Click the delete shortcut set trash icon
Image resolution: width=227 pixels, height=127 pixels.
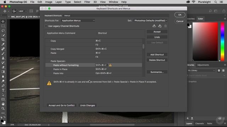click(166, 26)
